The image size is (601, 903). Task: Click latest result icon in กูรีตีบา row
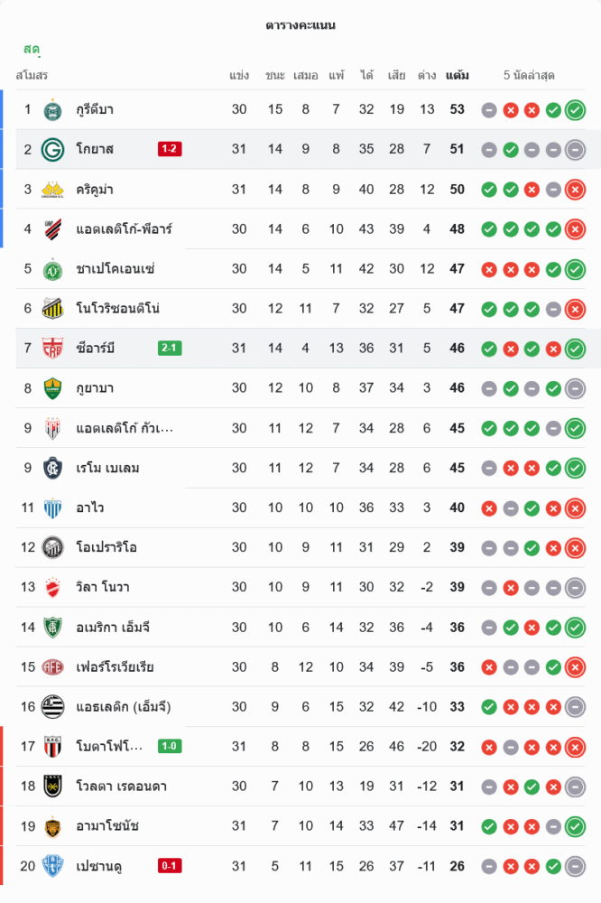pos(575,110)
